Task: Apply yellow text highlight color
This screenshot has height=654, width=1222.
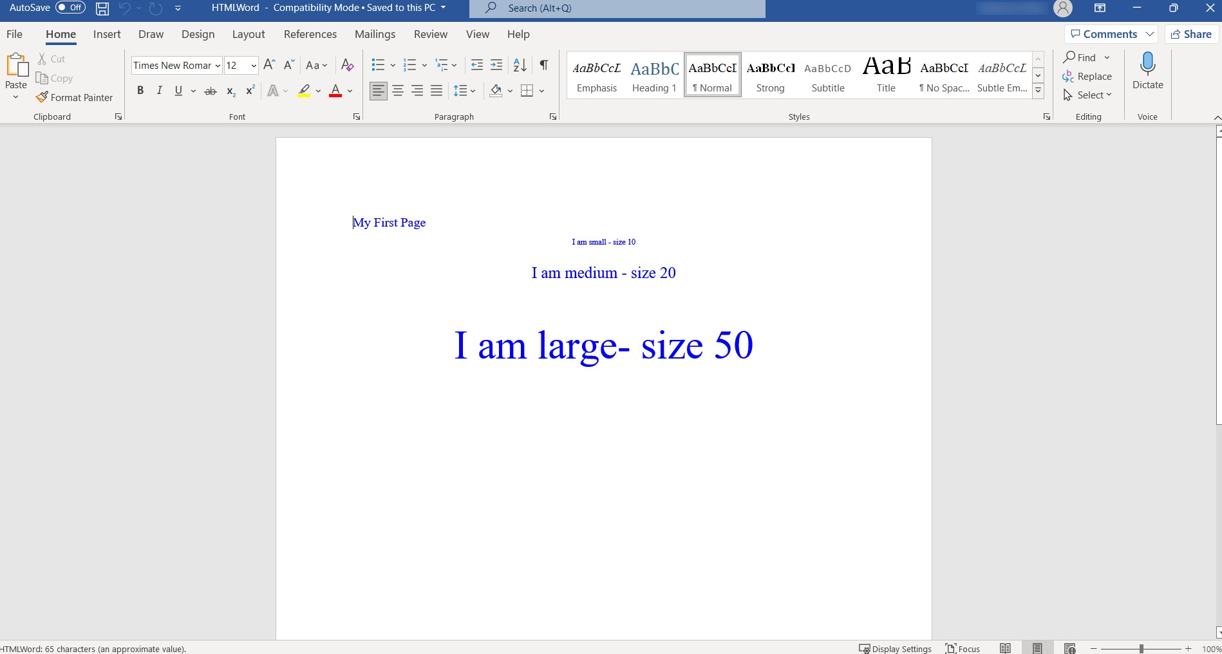Action: (304, 91)
